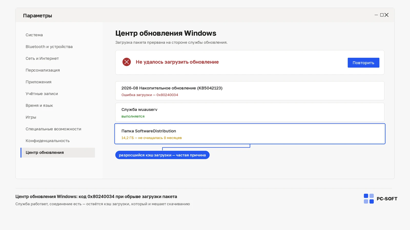This screenshot has height=230, width=410.
Task: Click Не удалось загрузить обновление message
Action: tap(177, 62)
